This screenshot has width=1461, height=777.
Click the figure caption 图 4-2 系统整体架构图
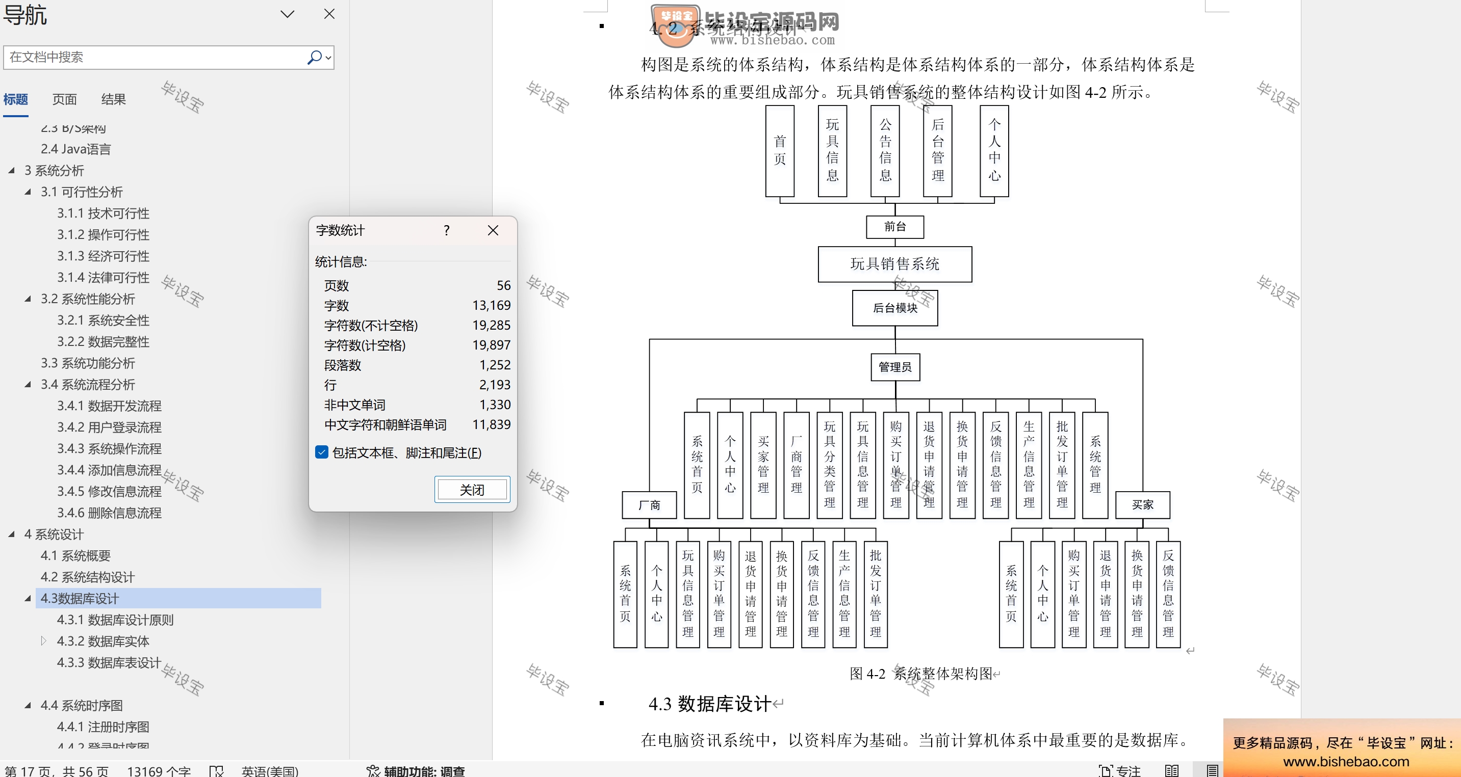pyautogui.click(x=921, y=673)
